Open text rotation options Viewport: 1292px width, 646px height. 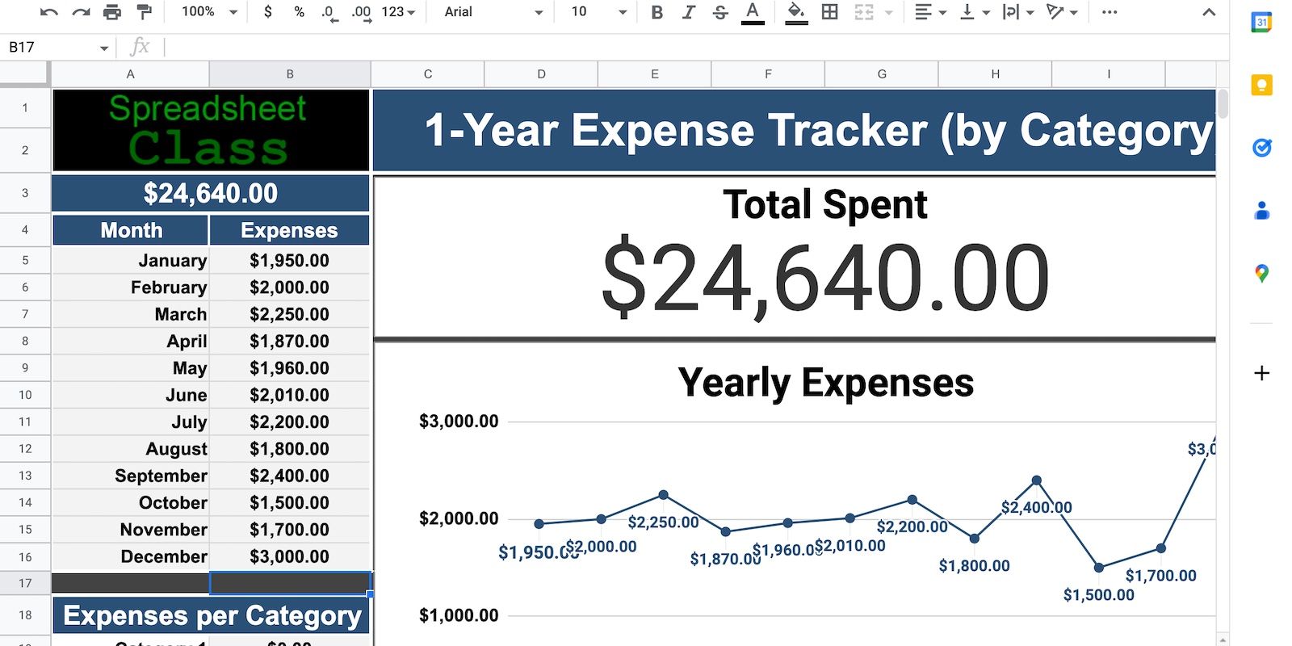click(x=1062, y=12)
